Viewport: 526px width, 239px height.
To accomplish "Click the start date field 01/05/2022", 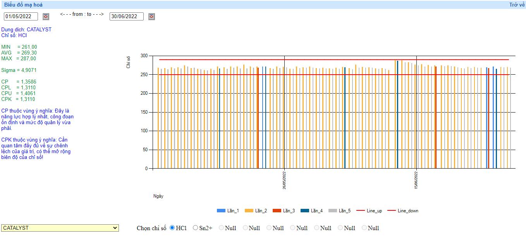I will (x=21, y=16).
